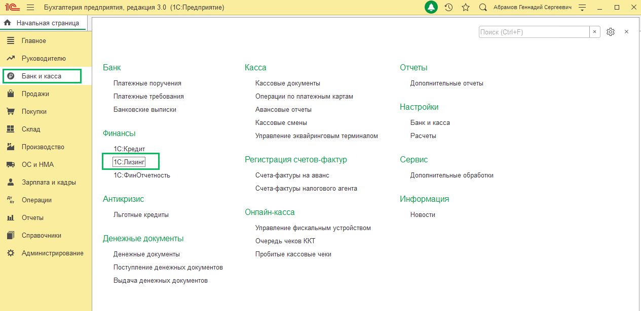Click the Банк и касса ruble icon
This screenshot has height=311, width=641.
(11, 76)
